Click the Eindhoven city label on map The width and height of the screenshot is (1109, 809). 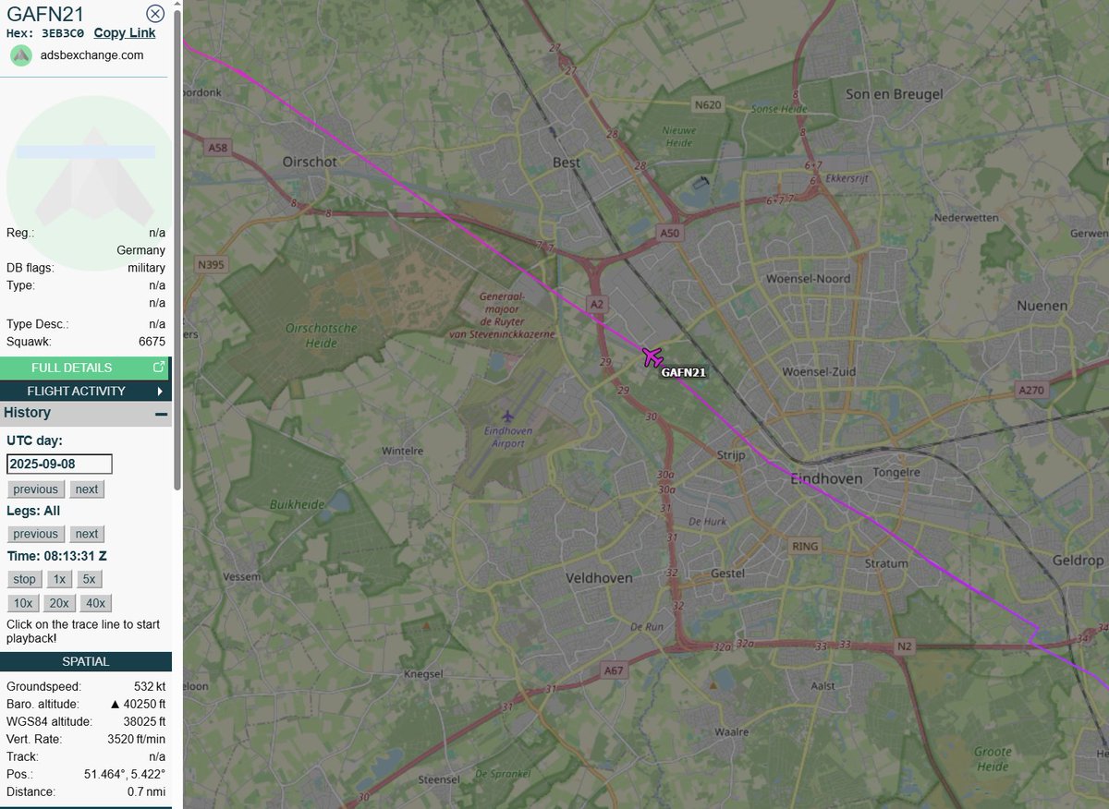826,479
